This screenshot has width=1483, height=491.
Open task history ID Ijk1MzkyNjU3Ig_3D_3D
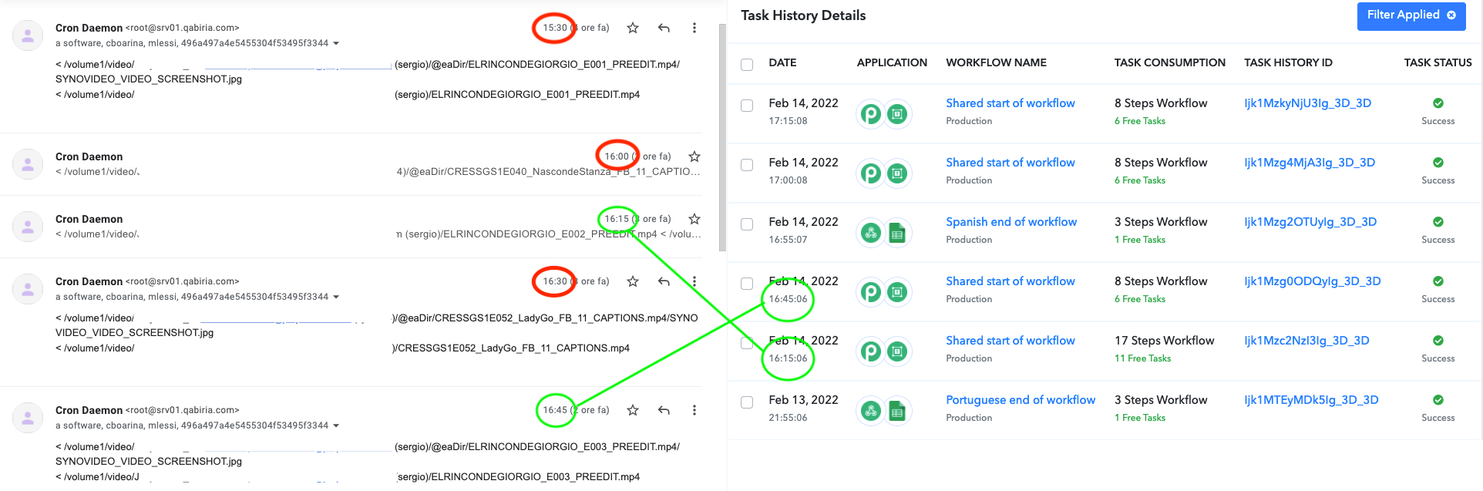pyautogui.click(x=1307, y=103)
